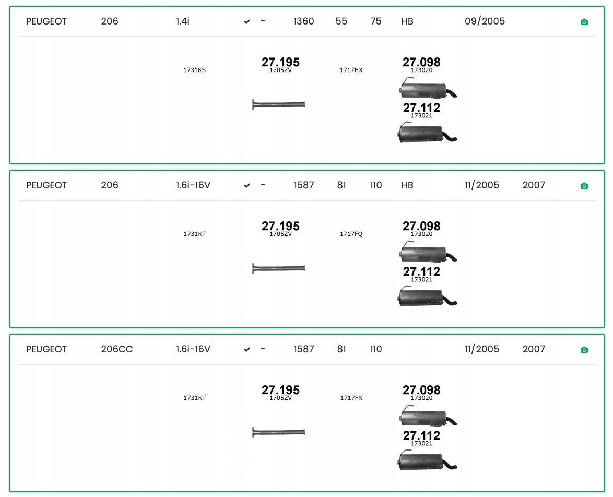The width and height of the screenshot is (613, 497).
Task: Select 27.195 pipe image in 1.4i section
Action: 279,104
